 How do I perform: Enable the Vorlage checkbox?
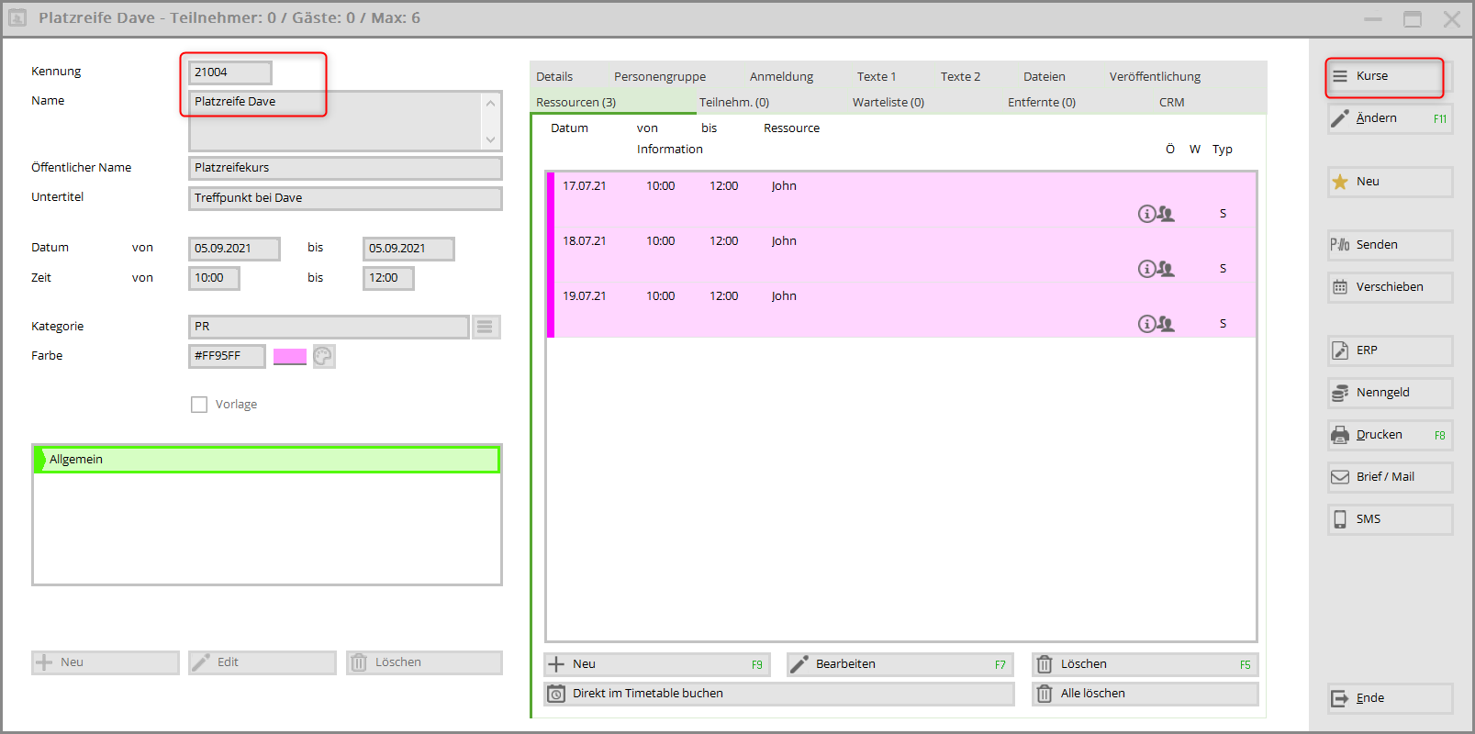coord(199,405)
